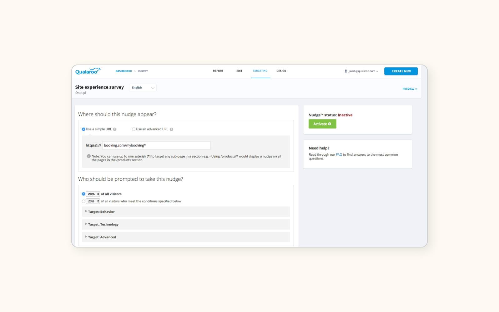Open help icon next to advanced URL
The height and width of the screenshot is (312, 499).
point(171,129)
